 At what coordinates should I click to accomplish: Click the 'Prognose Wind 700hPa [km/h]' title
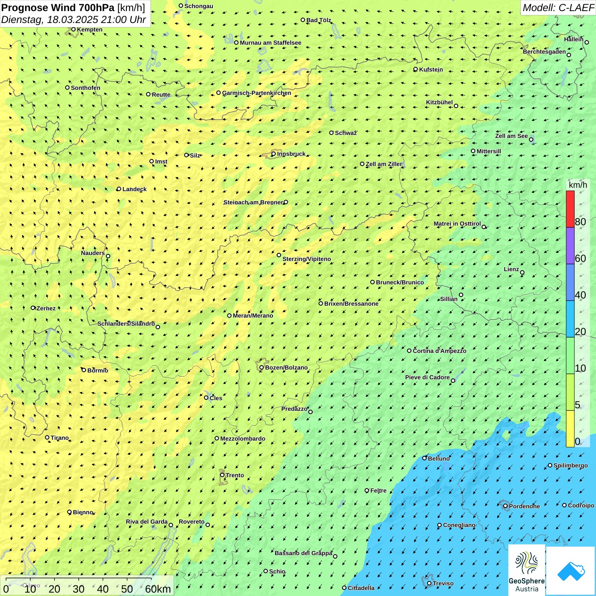(73, 8)
